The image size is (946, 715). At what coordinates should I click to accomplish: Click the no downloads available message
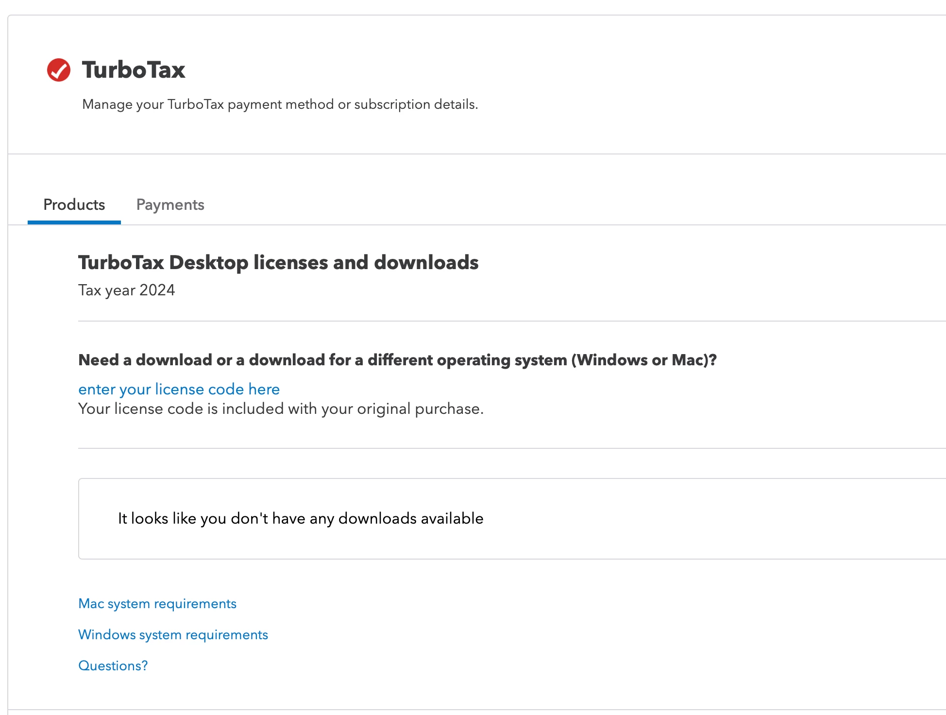(300, 519)
